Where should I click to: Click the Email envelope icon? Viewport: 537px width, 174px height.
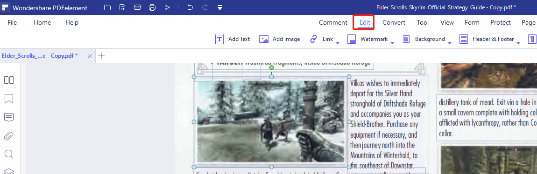(137, 7)
